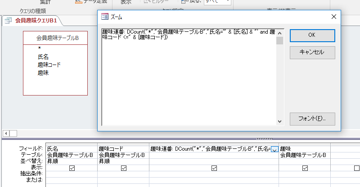Image resolution: width=360 pixels, height=187 pixels.
Task: Click the 抽出条件 cell under 趣味コード column
Action: (123, 174)
